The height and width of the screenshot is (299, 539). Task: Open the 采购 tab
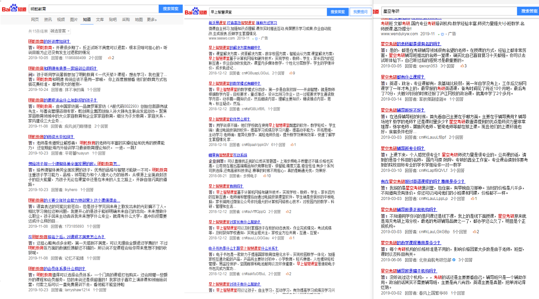coord(126,20)
